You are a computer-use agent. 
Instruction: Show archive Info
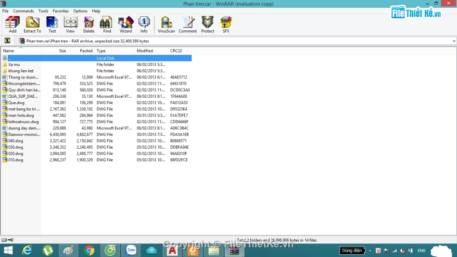(144, 25)
